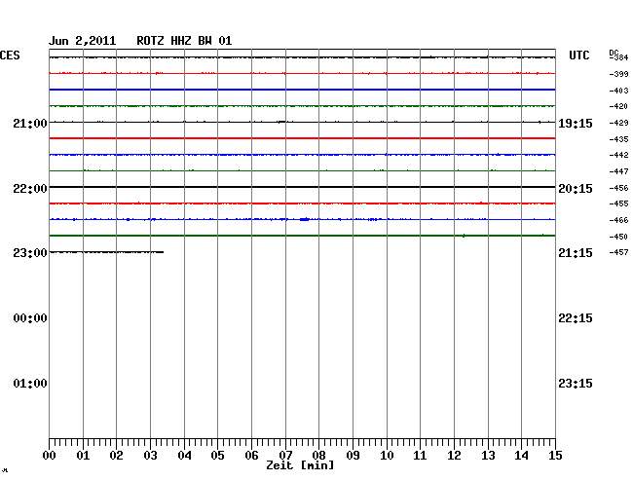The width and height of the screenshot is (633, 481).
Task: Click the axis title 'Zeit [min]'
Action: (300, 465)
